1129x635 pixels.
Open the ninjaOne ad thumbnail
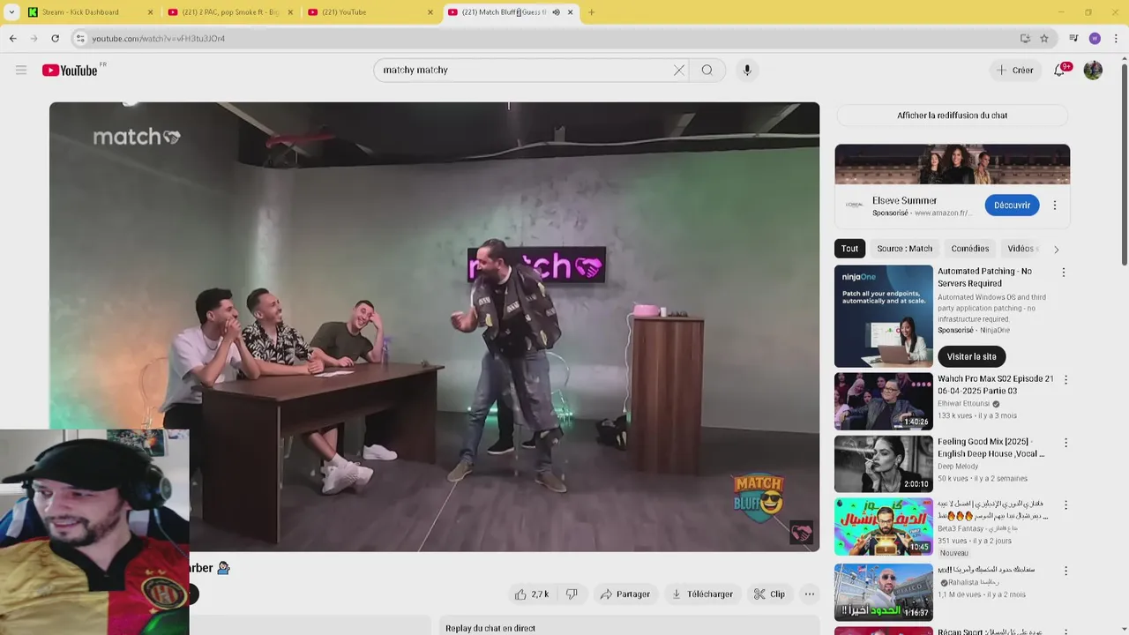(x=883, y=317)
